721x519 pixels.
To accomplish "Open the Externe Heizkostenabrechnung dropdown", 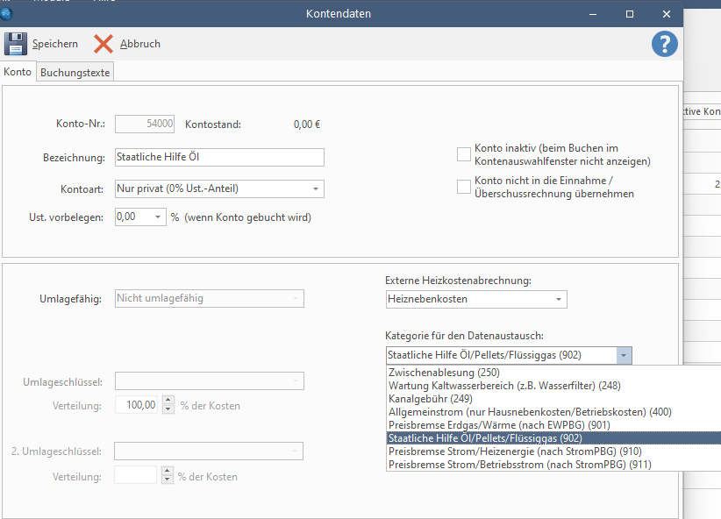I will click(x=558, y=300).
